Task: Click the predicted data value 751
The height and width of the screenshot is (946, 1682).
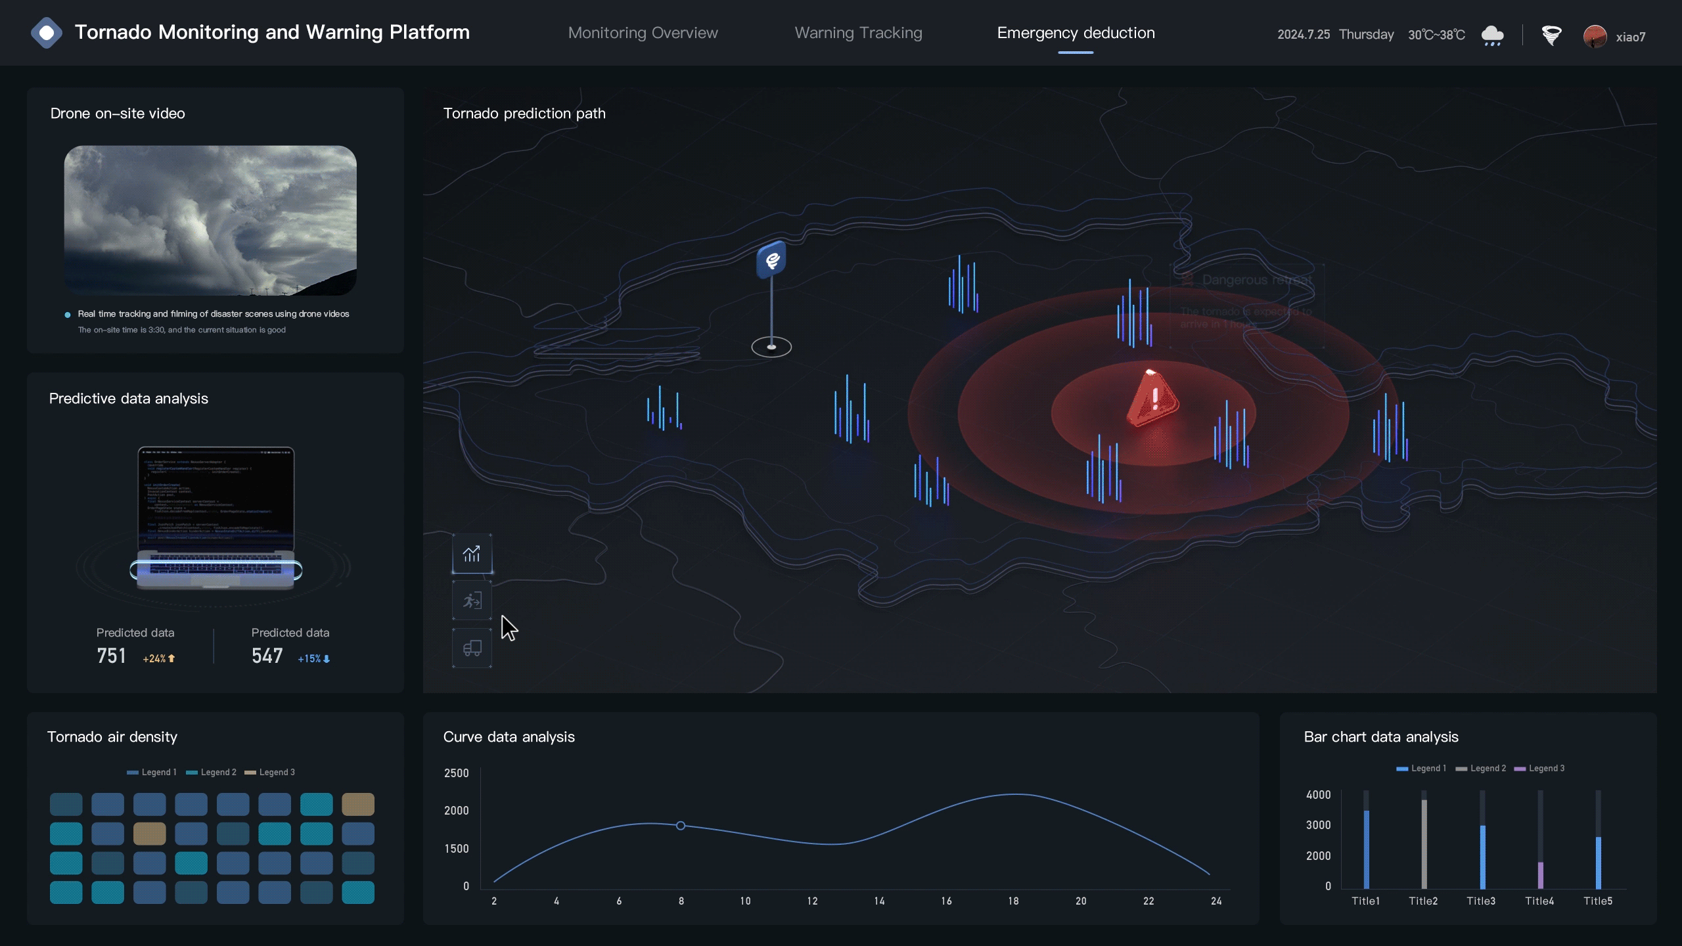Action: 111,656
